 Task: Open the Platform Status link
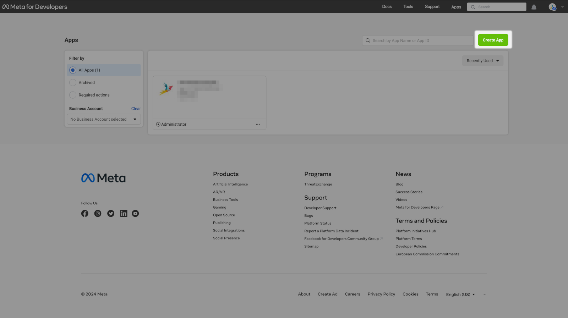[318, 223]
